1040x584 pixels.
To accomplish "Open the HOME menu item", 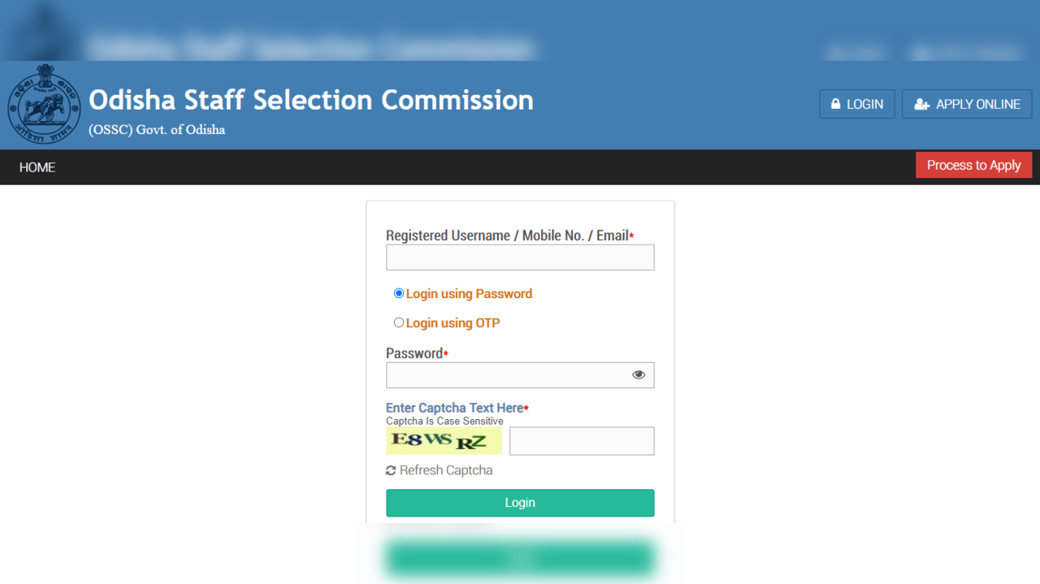I will [37, 167].
